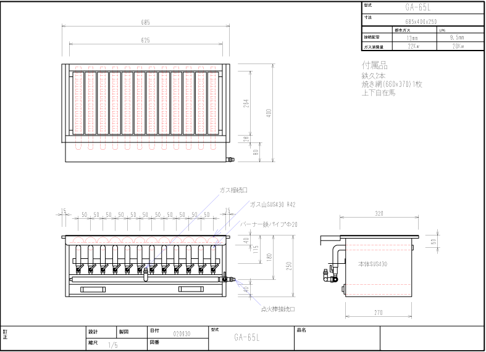486x352 pixels.
Task: Select the 焼き網(660x370)1枚 accessory line
Action: (391, 84)
